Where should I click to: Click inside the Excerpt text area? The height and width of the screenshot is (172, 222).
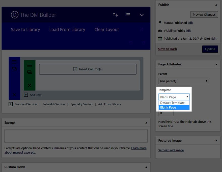[x=76, y=136]
